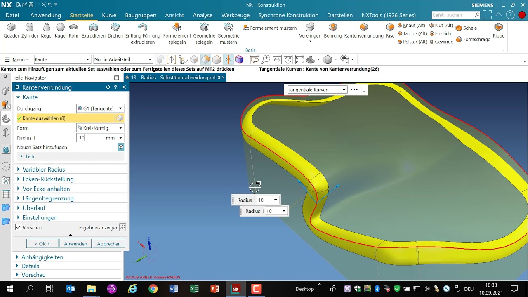
Task: Open the Kante selection filter dropdown
Action: click(x=62, y=59)
